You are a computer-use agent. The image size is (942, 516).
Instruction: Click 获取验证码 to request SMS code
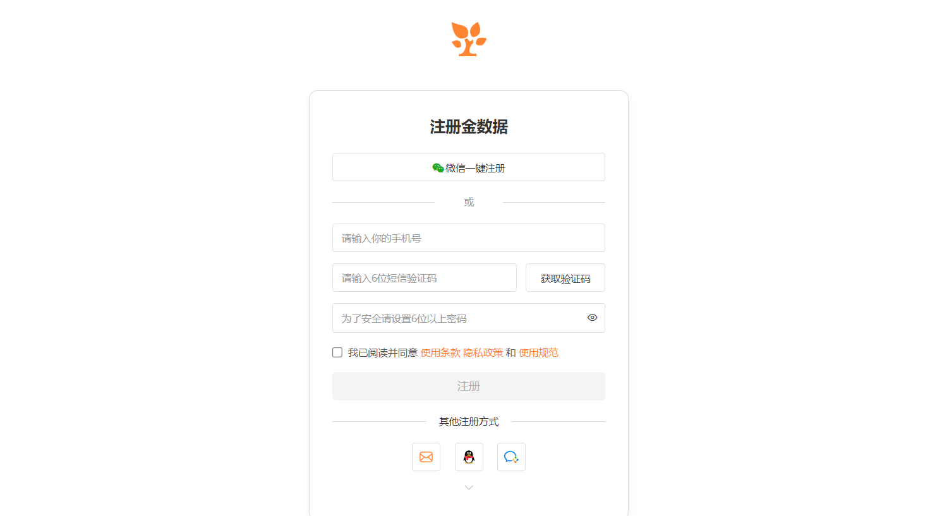[565, 278]
